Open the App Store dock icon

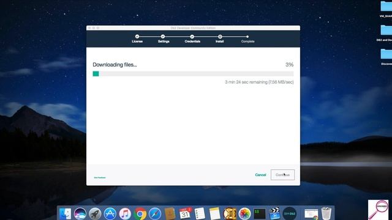[110, 213]
